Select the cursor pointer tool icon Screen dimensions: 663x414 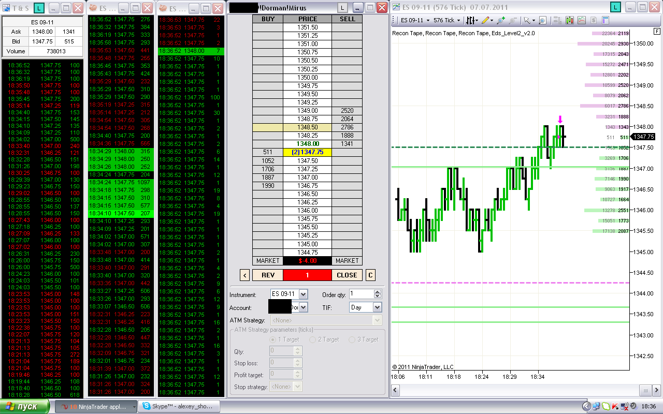click(527, 20)
